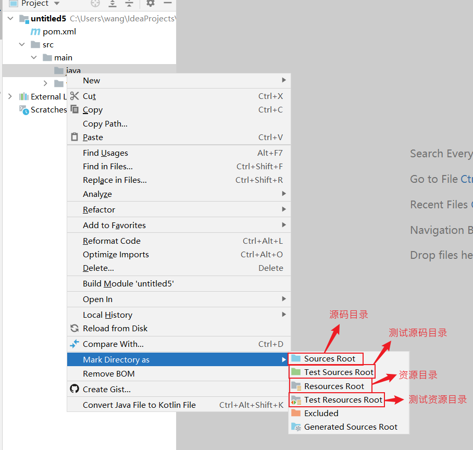Screen dimensions: 473x450
Task: Open the New submenu
Action: (179, 81)
